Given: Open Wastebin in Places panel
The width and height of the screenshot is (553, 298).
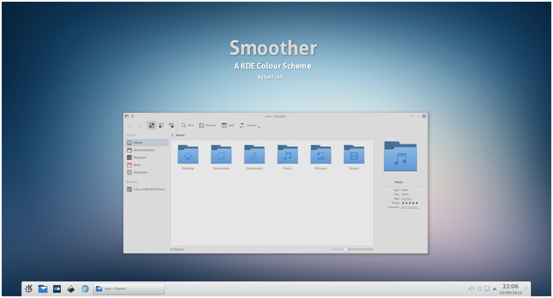Looking at the screenshot, I should (147, 172).
